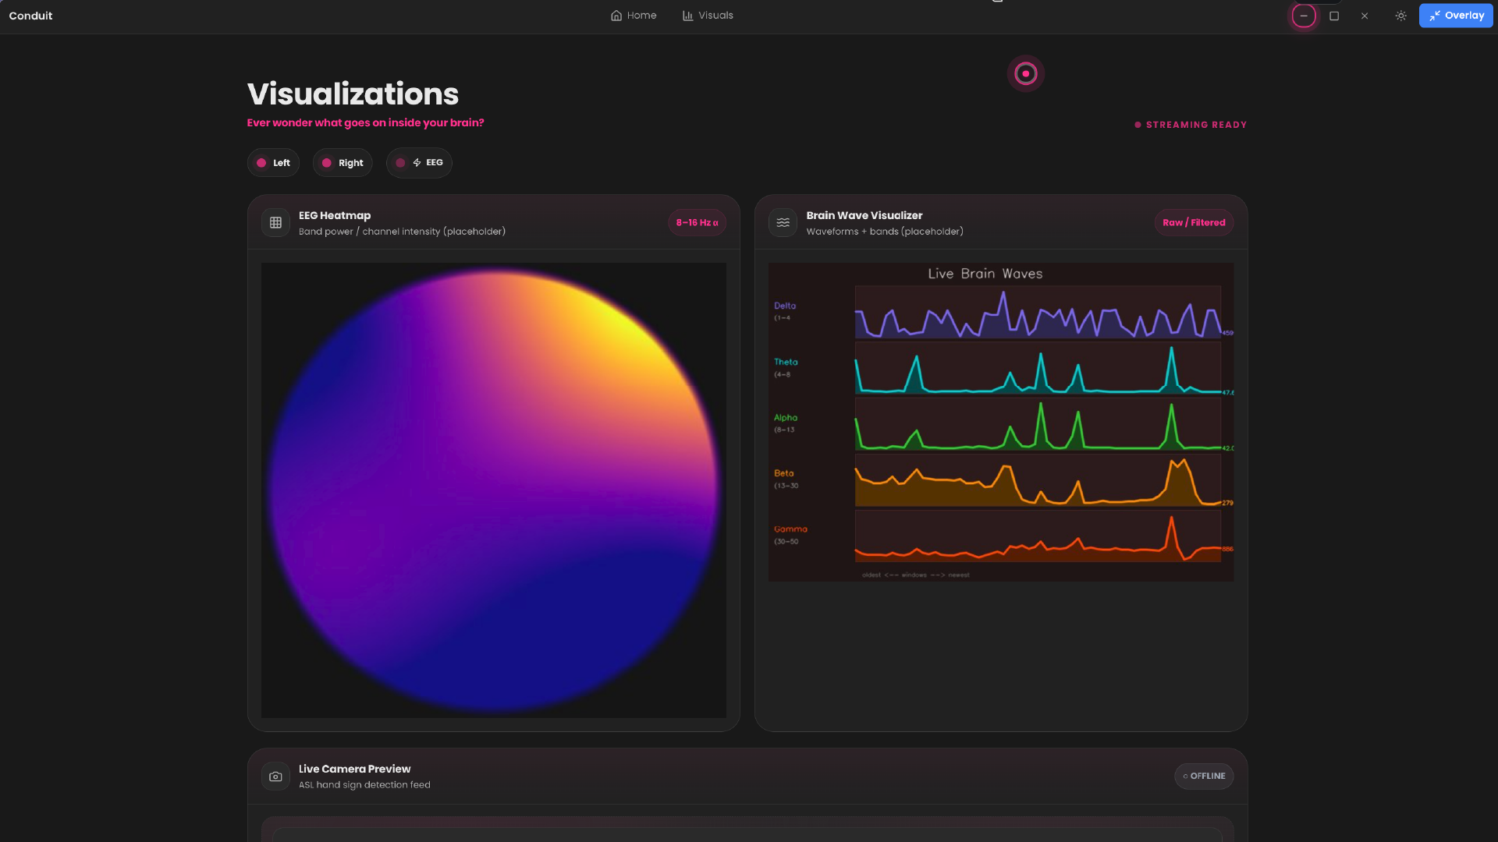
Task: Open the 8–16 Hz band selector
Action: pyautogui.click(x=697, y=223)
